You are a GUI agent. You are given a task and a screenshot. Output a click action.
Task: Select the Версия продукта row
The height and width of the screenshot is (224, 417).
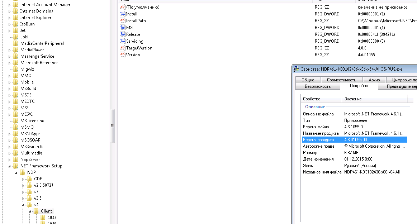point(355,140)
